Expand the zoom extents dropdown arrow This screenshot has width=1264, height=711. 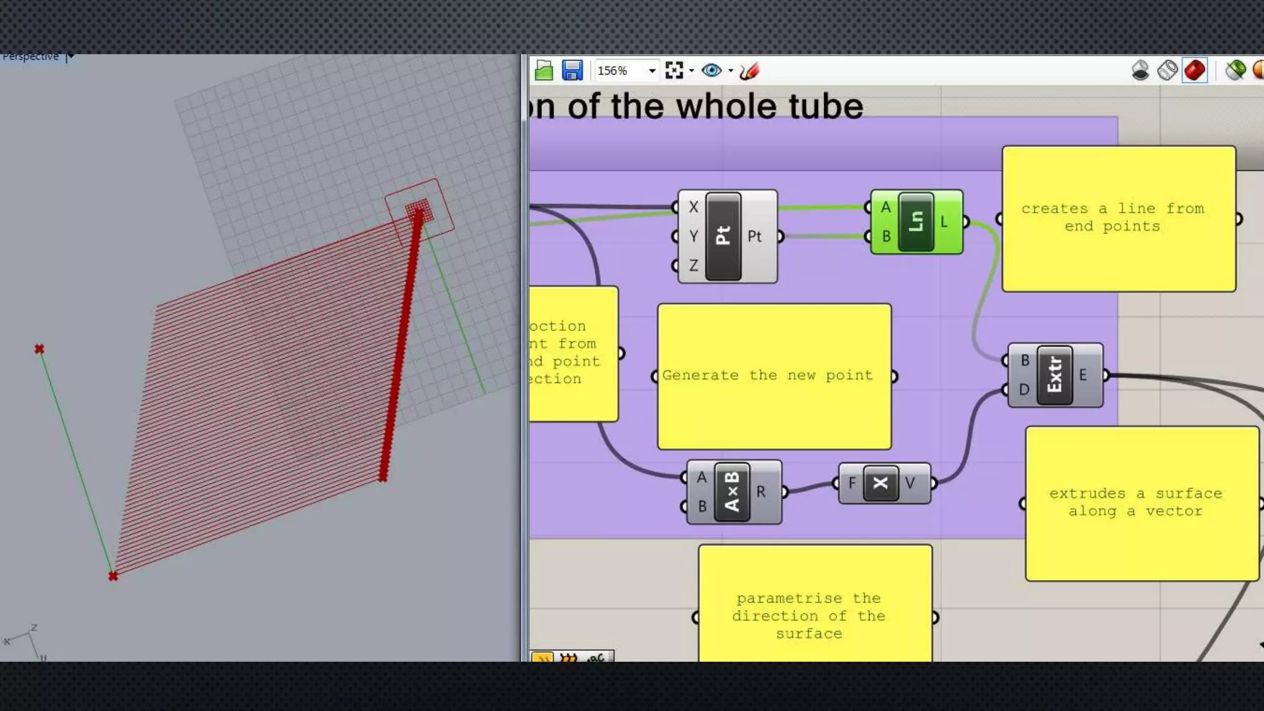691,71
